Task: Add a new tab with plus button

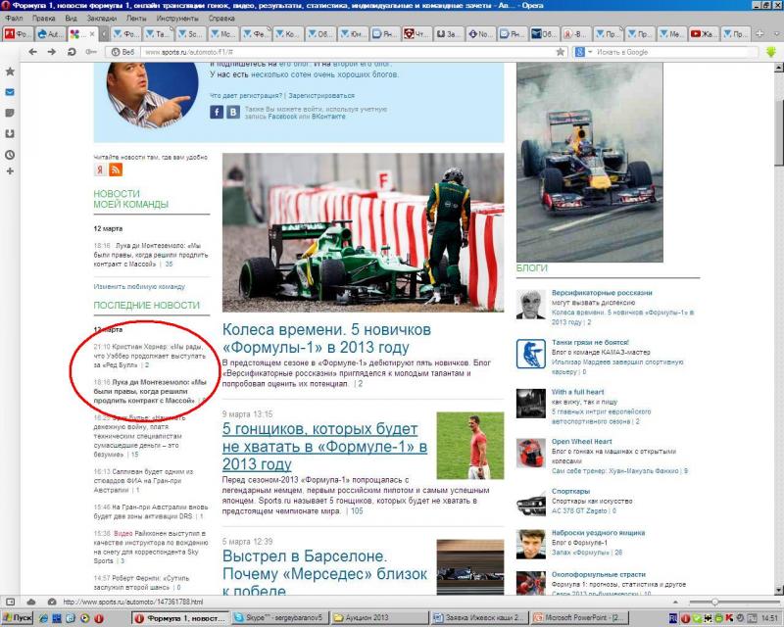Action: (759, 34)
